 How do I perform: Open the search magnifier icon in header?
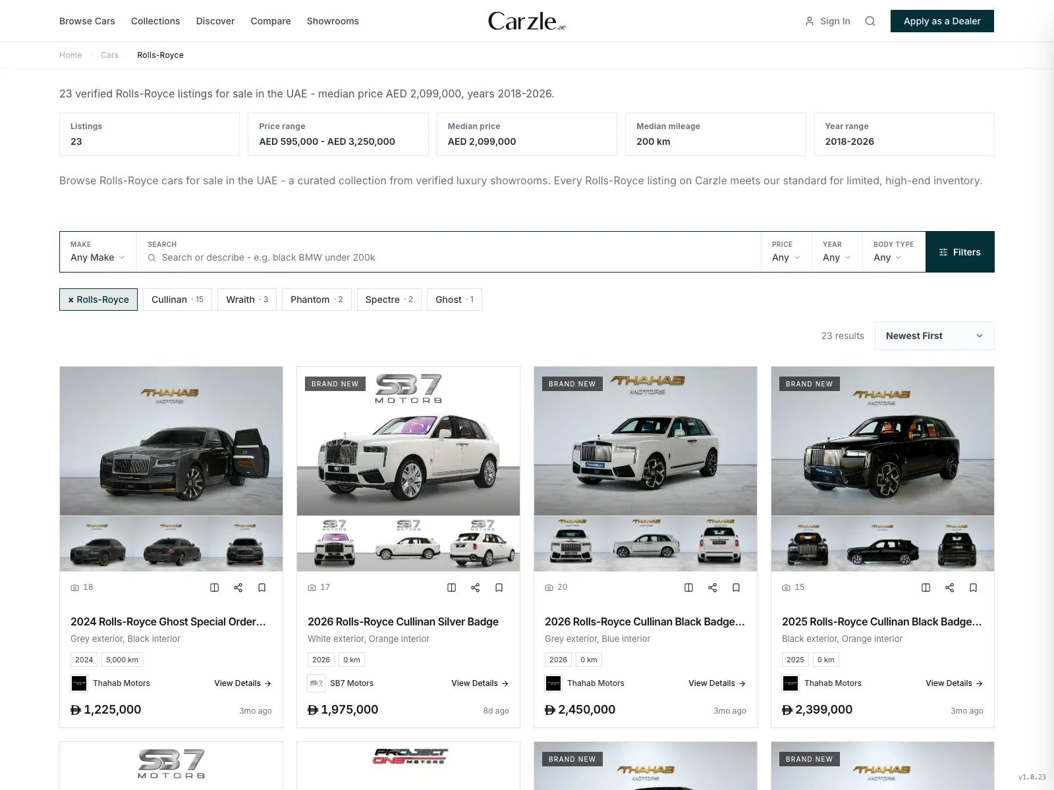(x=870, y=21)
